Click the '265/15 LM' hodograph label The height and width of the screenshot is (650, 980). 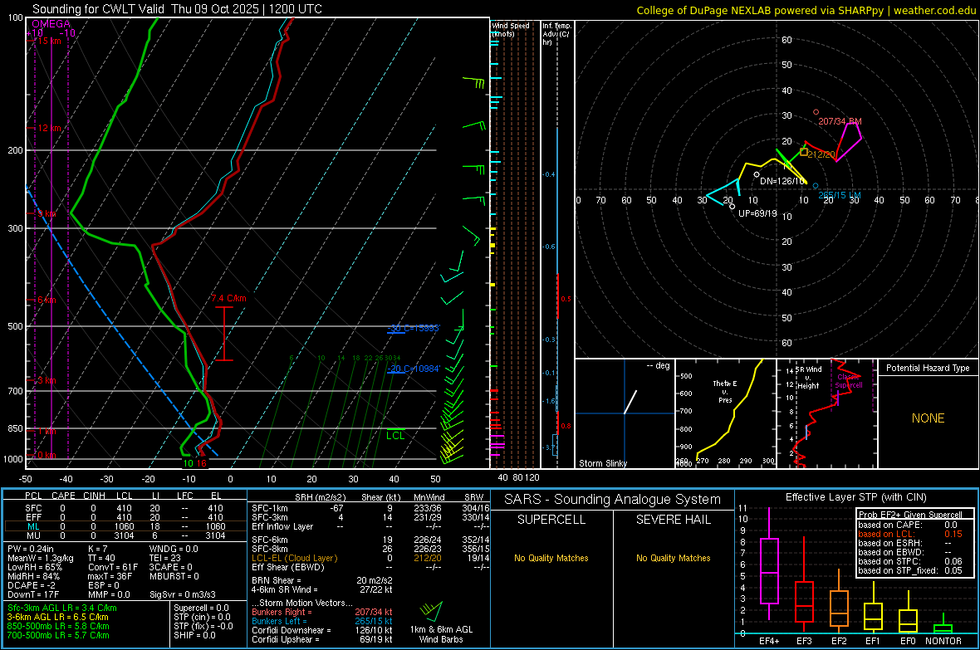(840, 196)
